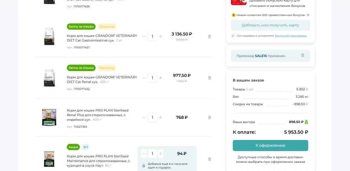This screenshot has height=171, width=350.
Task: Click order sum 6 852 ₽
Action: coord(302,89)
